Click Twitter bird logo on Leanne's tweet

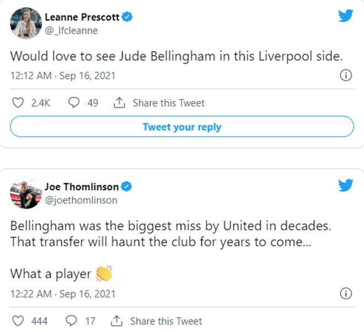pos(346,15)
